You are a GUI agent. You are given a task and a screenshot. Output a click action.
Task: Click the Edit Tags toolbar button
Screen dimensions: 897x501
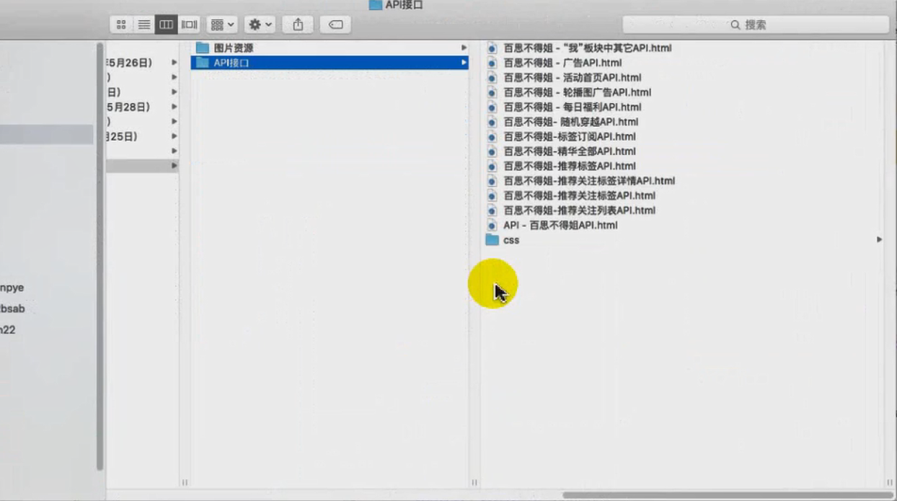(x=335, y=25)
